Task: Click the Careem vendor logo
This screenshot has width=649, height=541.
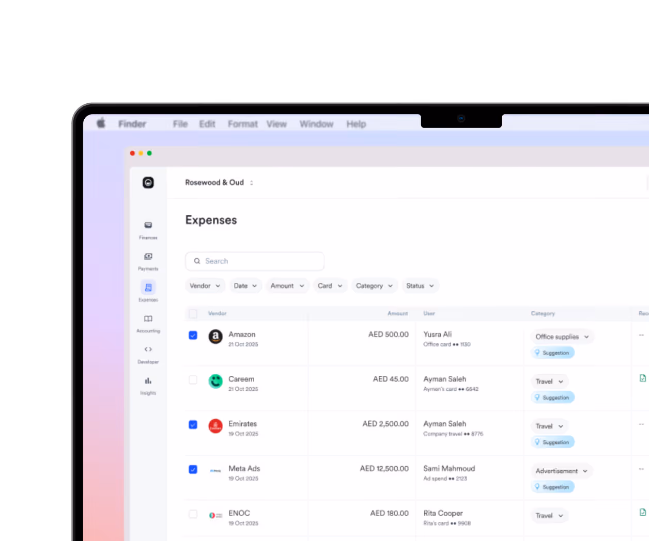Action: click(x=215, y=381)
